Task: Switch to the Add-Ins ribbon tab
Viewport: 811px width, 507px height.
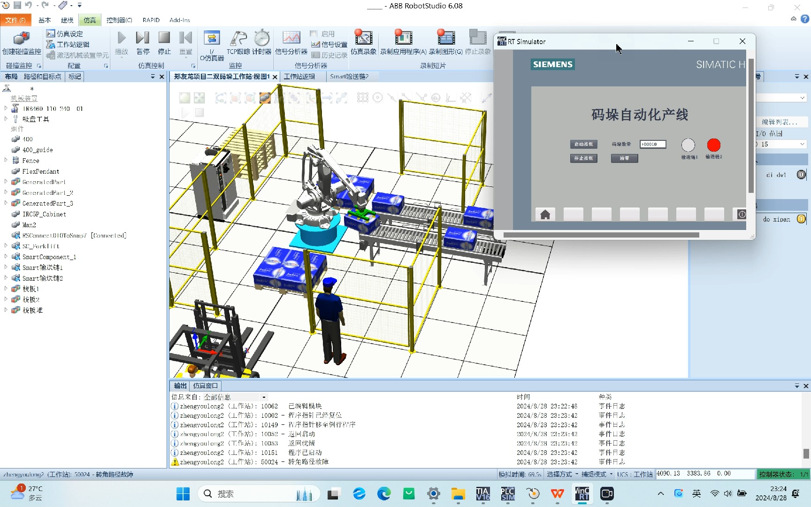Action: click(x=180, y=20)
